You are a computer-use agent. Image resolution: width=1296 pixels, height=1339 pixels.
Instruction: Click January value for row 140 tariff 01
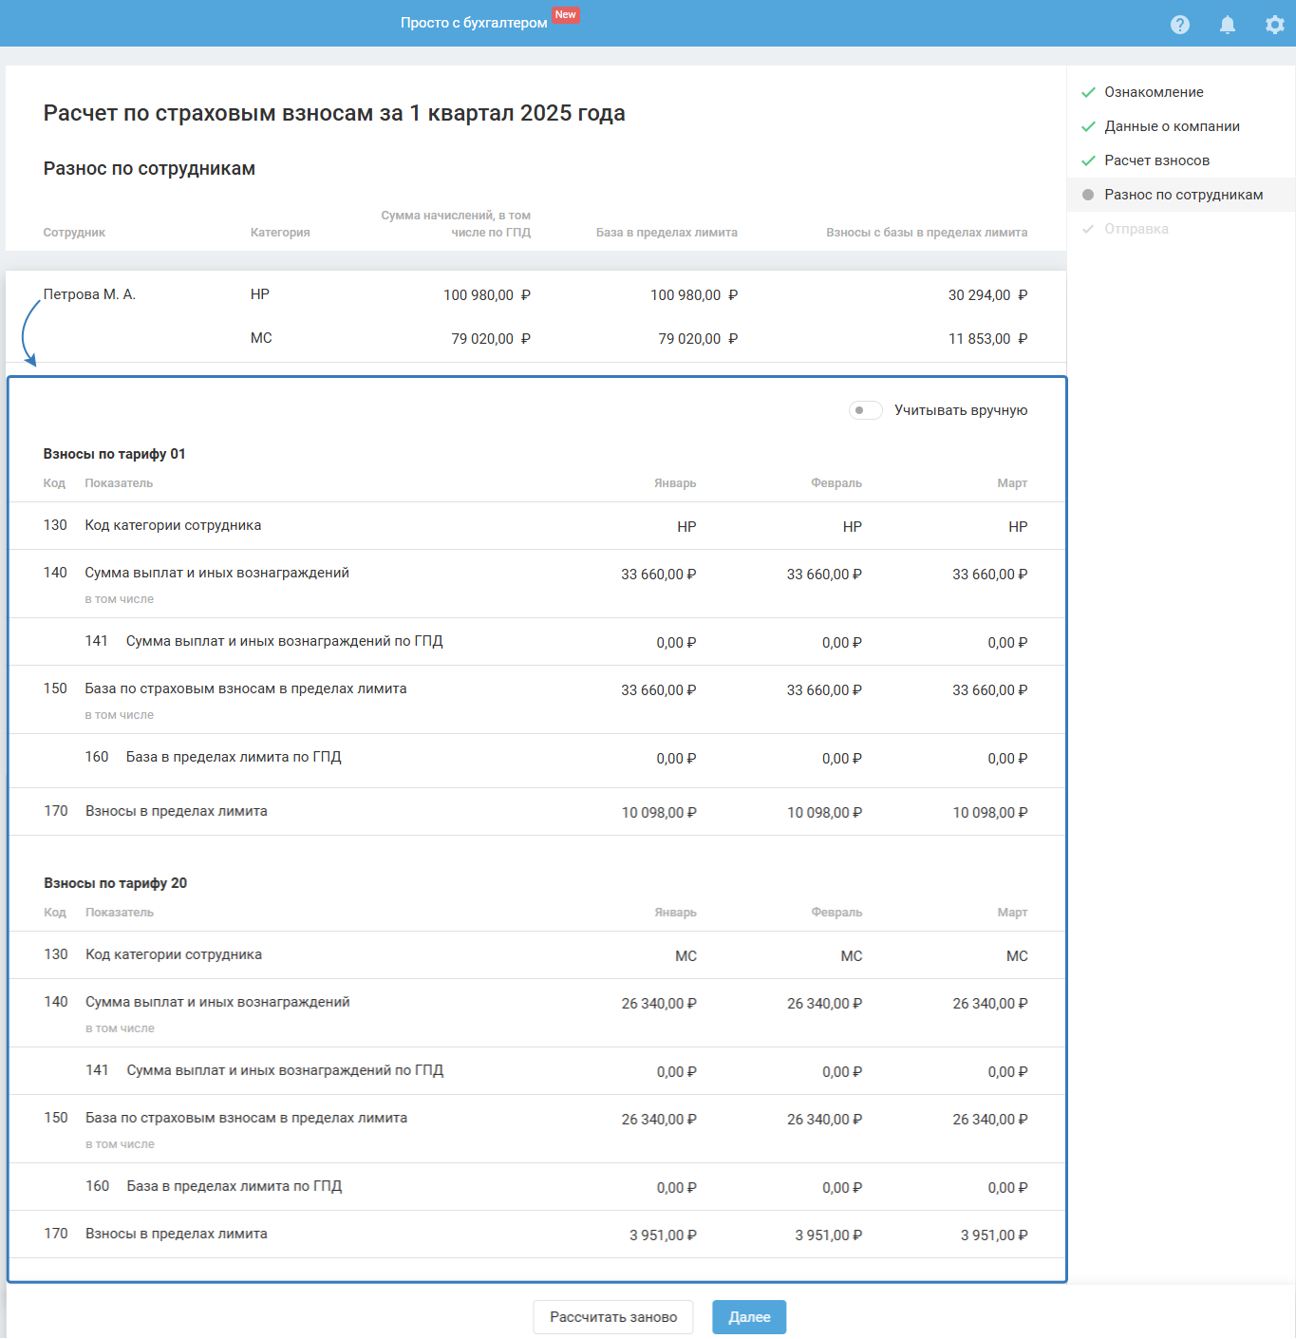[658, 575]
